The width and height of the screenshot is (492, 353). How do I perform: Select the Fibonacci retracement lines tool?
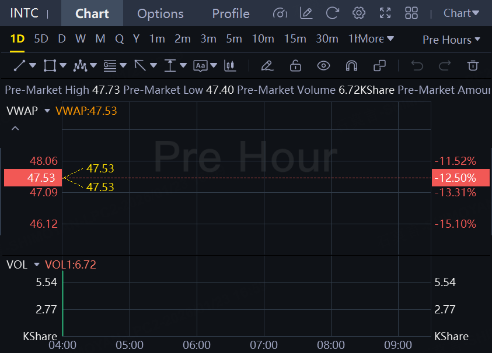point(110,66)
